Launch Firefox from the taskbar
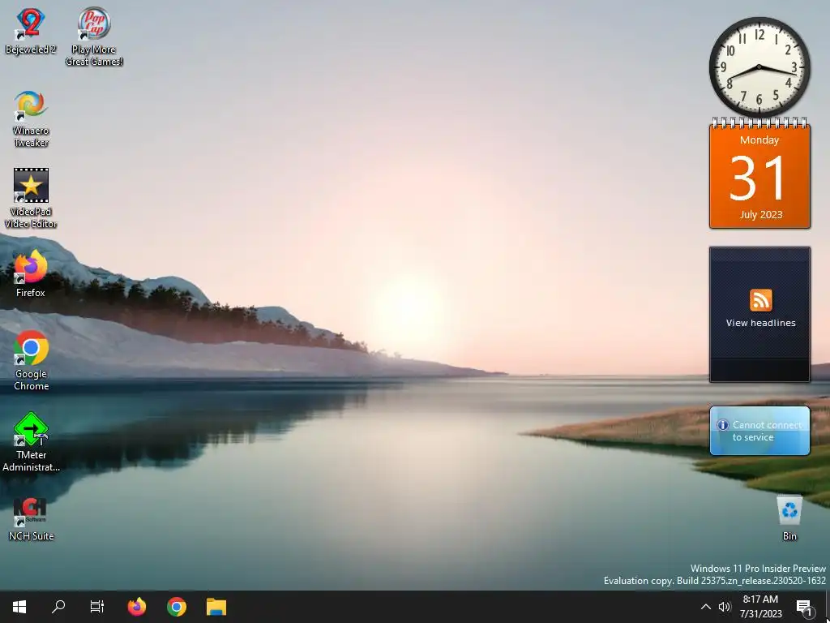This screenshot has height=623, width=830. [136, 607]
